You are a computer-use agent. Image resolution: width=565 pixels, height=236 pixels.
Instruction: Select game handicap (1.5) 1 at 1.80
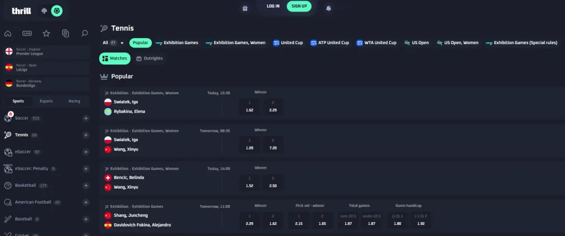pyautogui.click(x=397, y=220)
